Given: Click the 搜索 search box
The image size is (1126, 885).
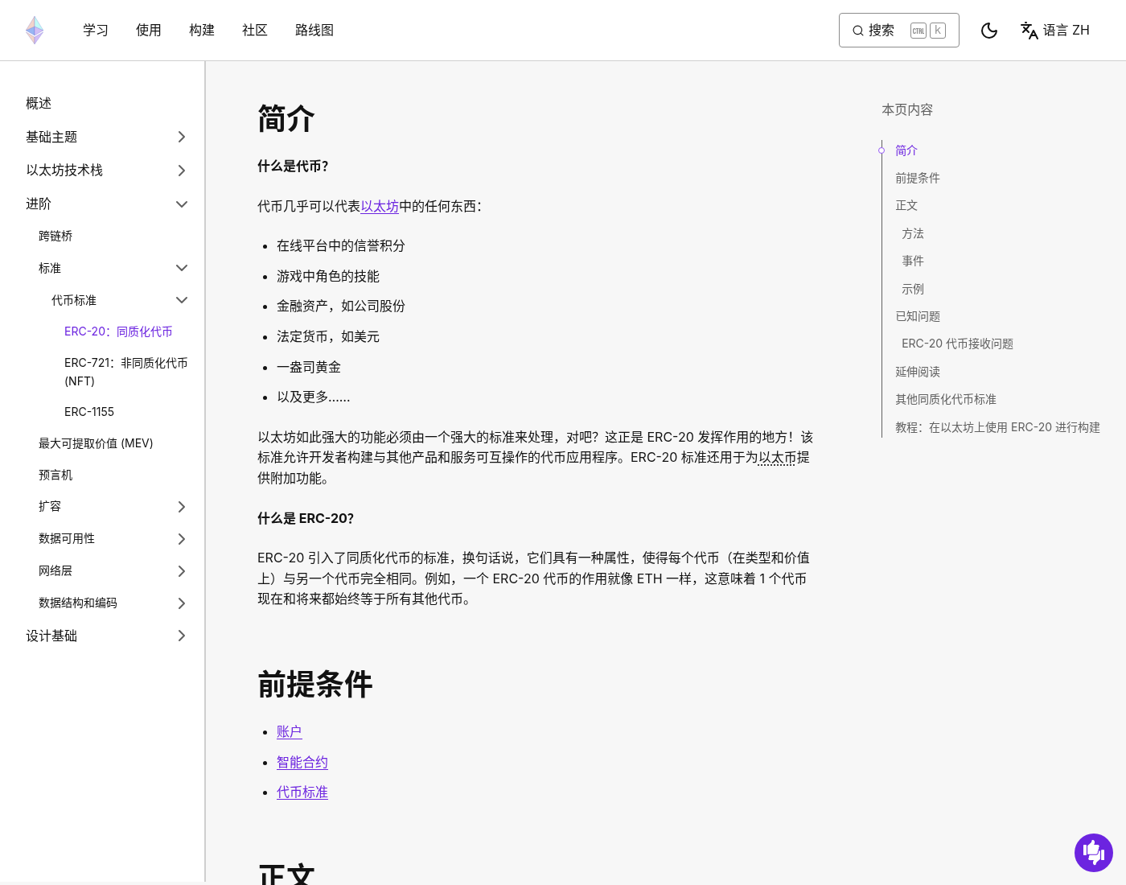Looking at the screenshot, I should click(x=899, y=31).
